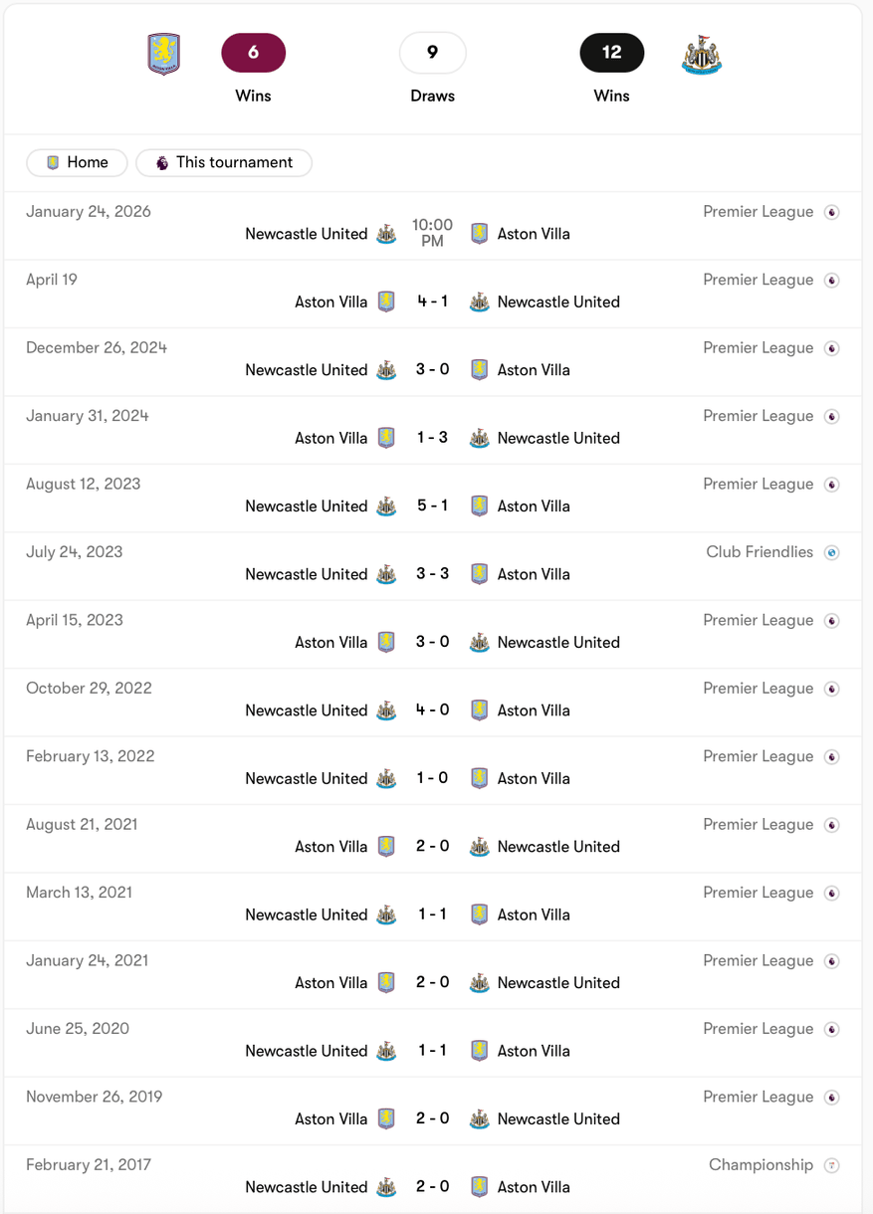Select the 12 Wins Newcastle badge
Screen dimensions: 873x1214
[x=611, y=53]
